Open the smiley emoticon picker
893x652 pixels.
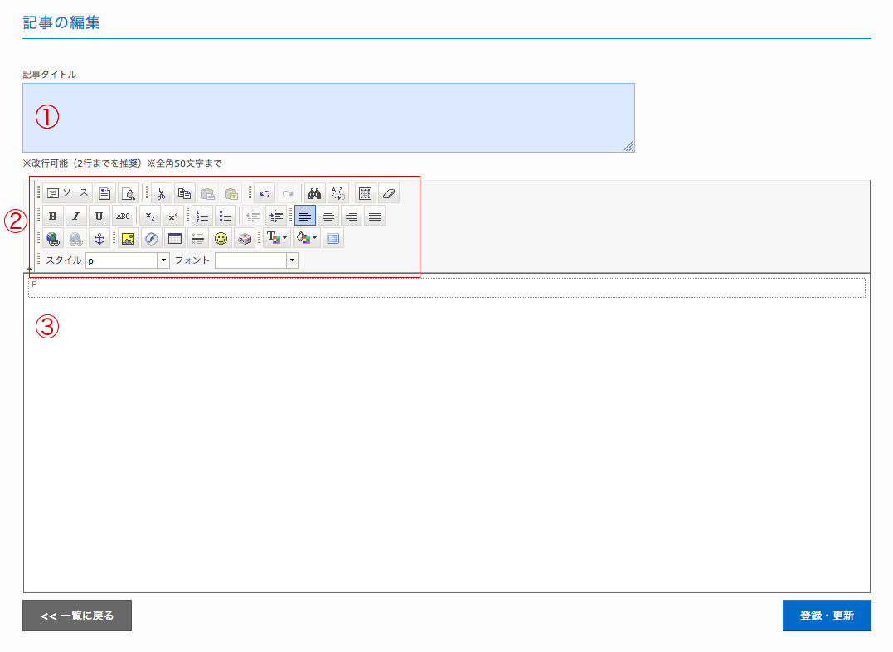pyautogui.click(x=221, y=239)
